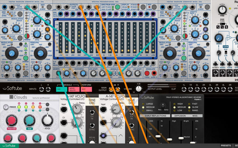
Task: Click the 1V/OCT jack on the rightmost module
Action: (215, 64)
